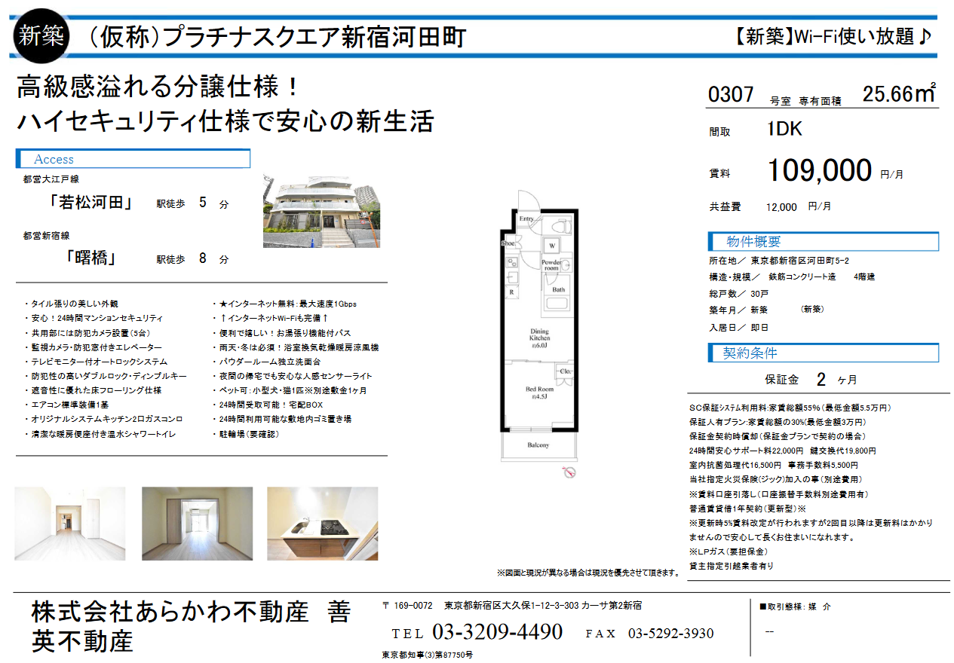Image resolution: width=954 pixels, height=663 pixels.
Task: Click the 保証金 2ヶ月 line
Action: 811,379
